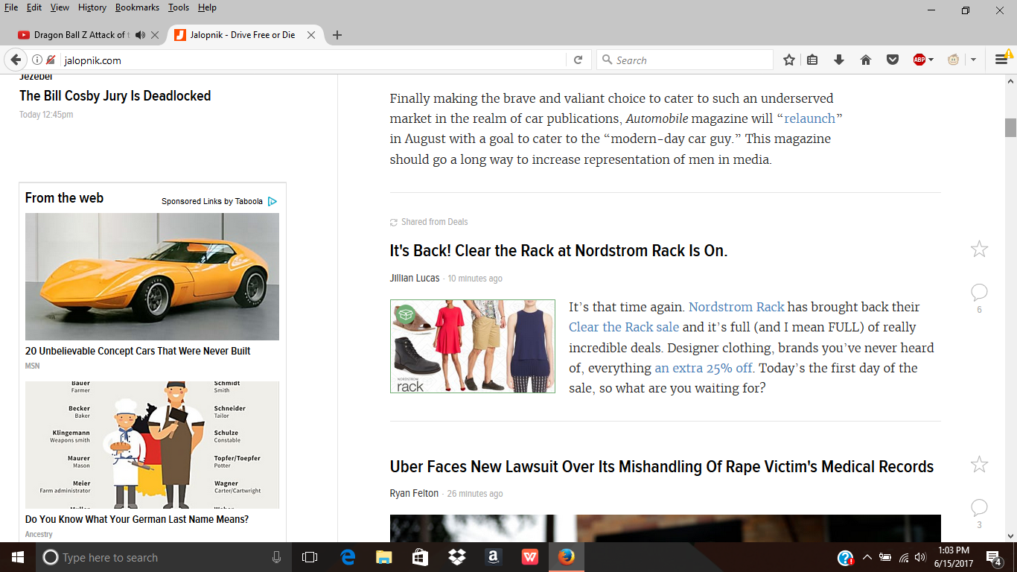
Task: Open Windows Store from taskbar
Action: [x=420, y=557]
